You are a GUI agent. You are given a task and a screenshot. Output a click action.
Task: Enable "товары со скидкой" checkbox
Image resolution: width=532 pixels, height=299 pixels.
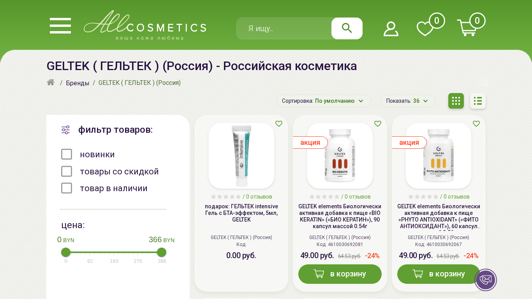coord(67,171)
